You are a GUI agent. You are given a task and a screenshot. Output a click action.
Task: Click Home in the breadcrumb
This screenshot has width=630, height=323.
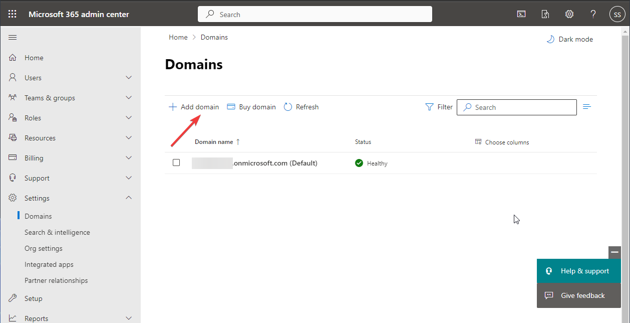[178, 37]
